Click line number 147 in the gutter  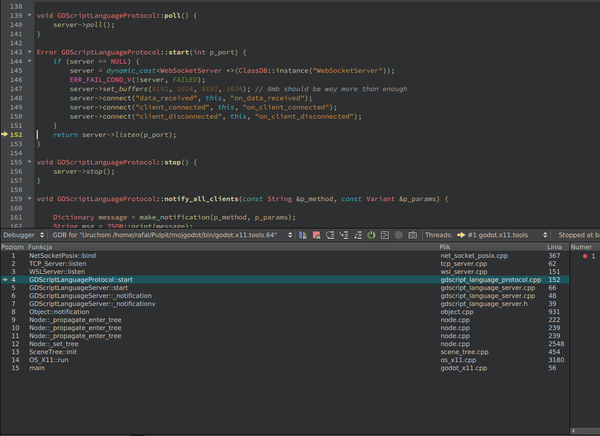click(x=16, y=89)
